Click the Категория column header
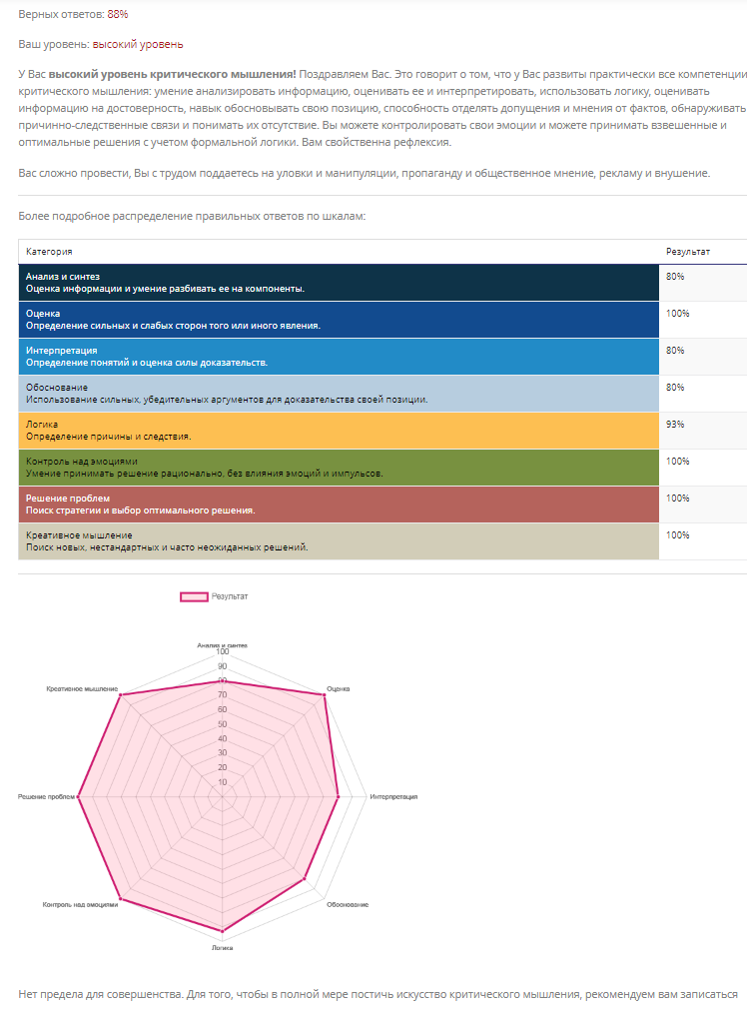This screenshot has width=747, height=1013. tap(49, 252)
